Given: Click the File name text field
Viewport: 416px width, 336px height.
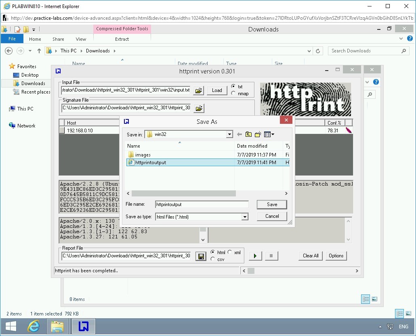Looking at the screenshot, I should click(202, 205).
